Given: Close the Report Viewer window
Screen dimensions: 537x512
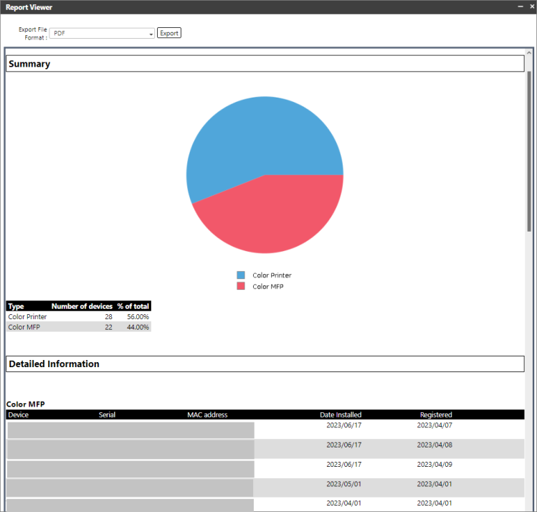Looking at the screenshot, I should tap(531, 6).
